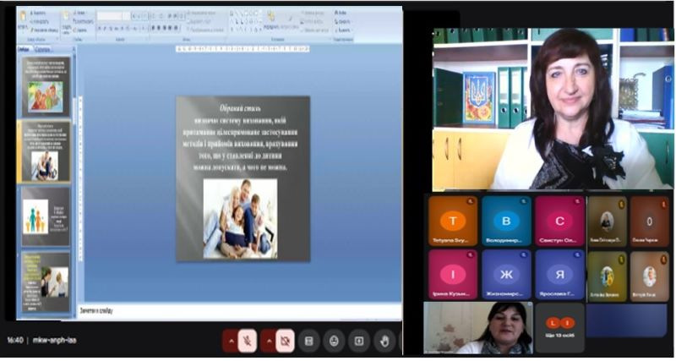Image resolution: width=676 pixels, height=361 pixels.
Task: Select the first slide thumbnail in PowerPoint
Action: pos(46,87)
